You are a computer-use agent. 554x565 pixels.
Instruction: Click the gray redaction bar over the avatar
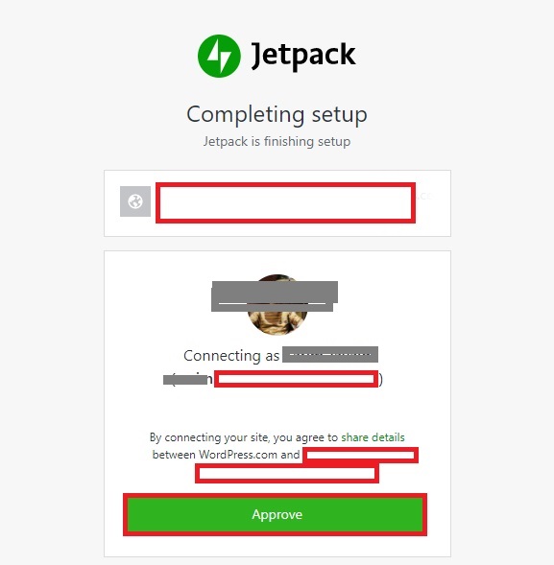pos(275,296)
